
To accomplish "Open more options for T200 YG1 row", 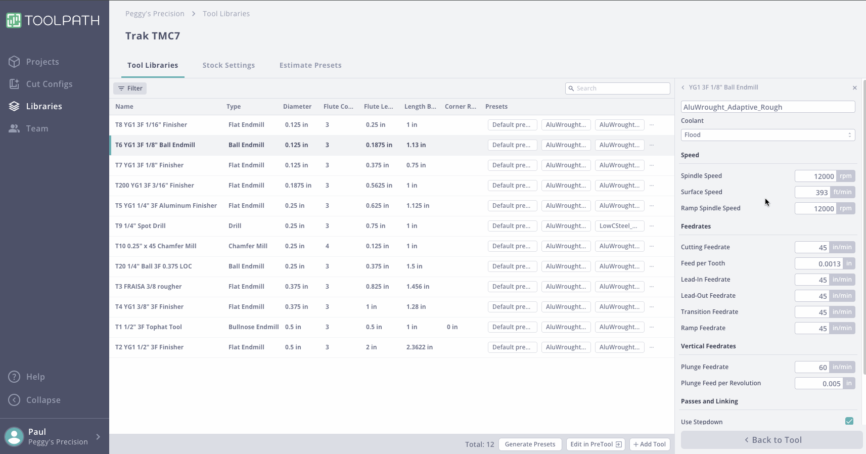I will click(x=652, y=186).
